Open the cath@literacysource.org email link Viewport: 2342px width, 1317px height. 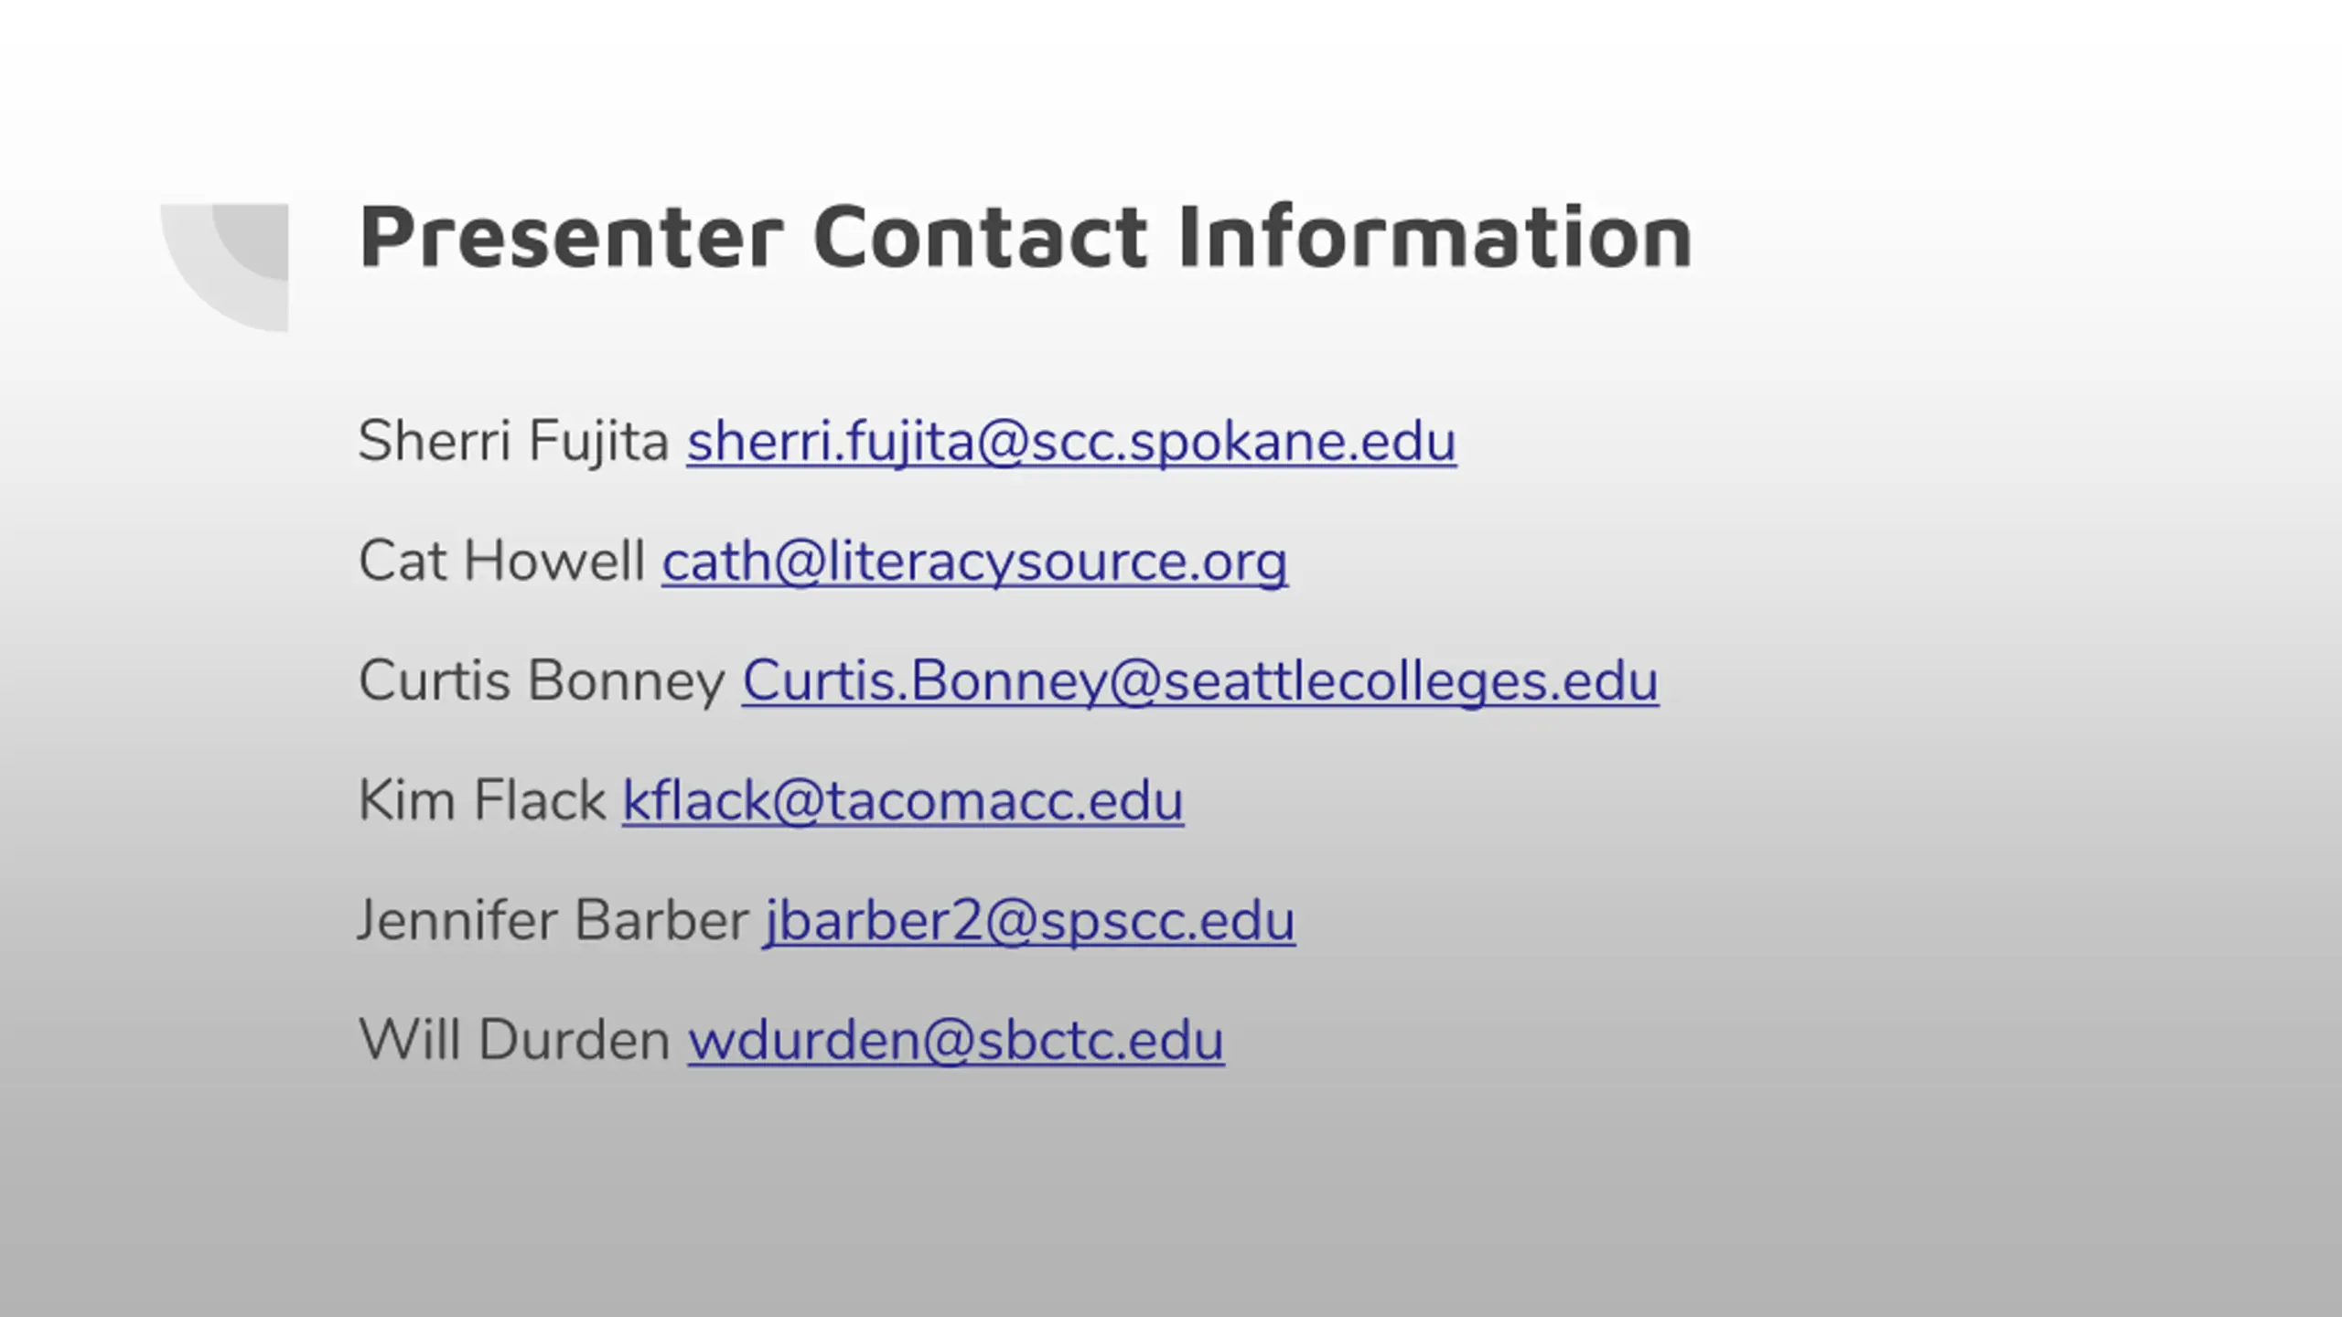click(x=974, y=562)
